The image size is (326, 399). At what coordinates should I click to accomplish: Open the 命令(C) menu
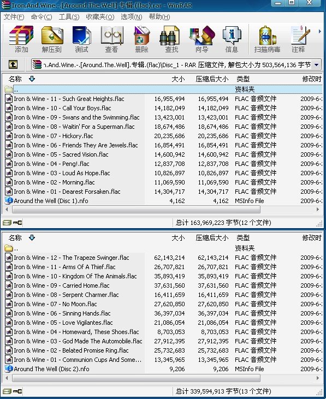(42, 17)
